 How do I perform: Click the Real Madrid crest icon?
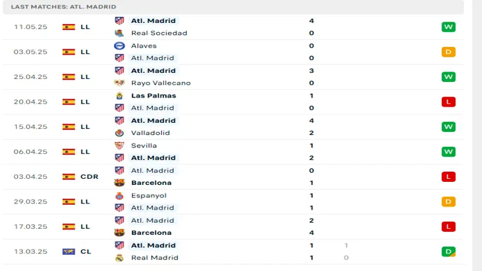(119, 258)
